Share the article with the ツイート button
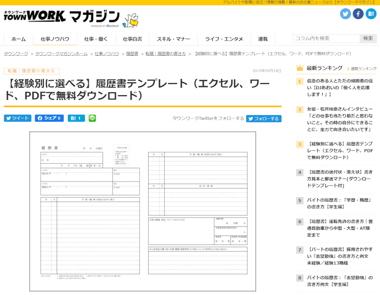Image resolution: width=380 pixels, height=295 pixels. [18, 118]
